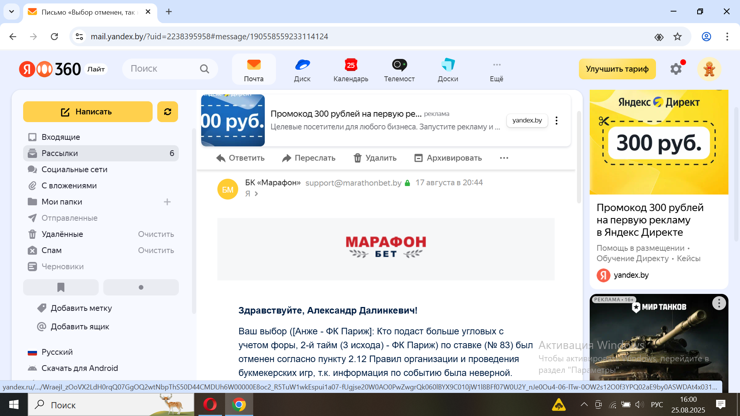The width and height of the screenshot is (740, 416).
Task: Click green verified lock icon
Action: coord(407,183)
